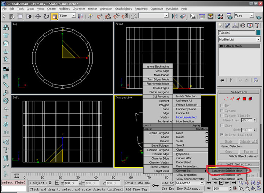Choose Vertex sub-object dots icon
This screenshot has width=264, height=193.
click(226, 99)
